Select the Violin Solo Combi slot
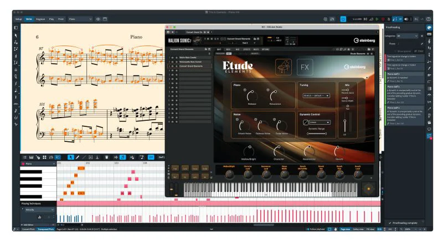The width and height of the screenshot is (443, 240). [189, 58]
